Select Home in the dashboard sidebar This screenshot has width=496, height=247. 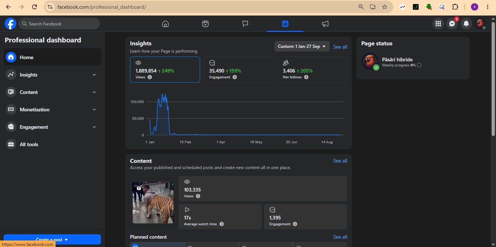tap(52, 57)
